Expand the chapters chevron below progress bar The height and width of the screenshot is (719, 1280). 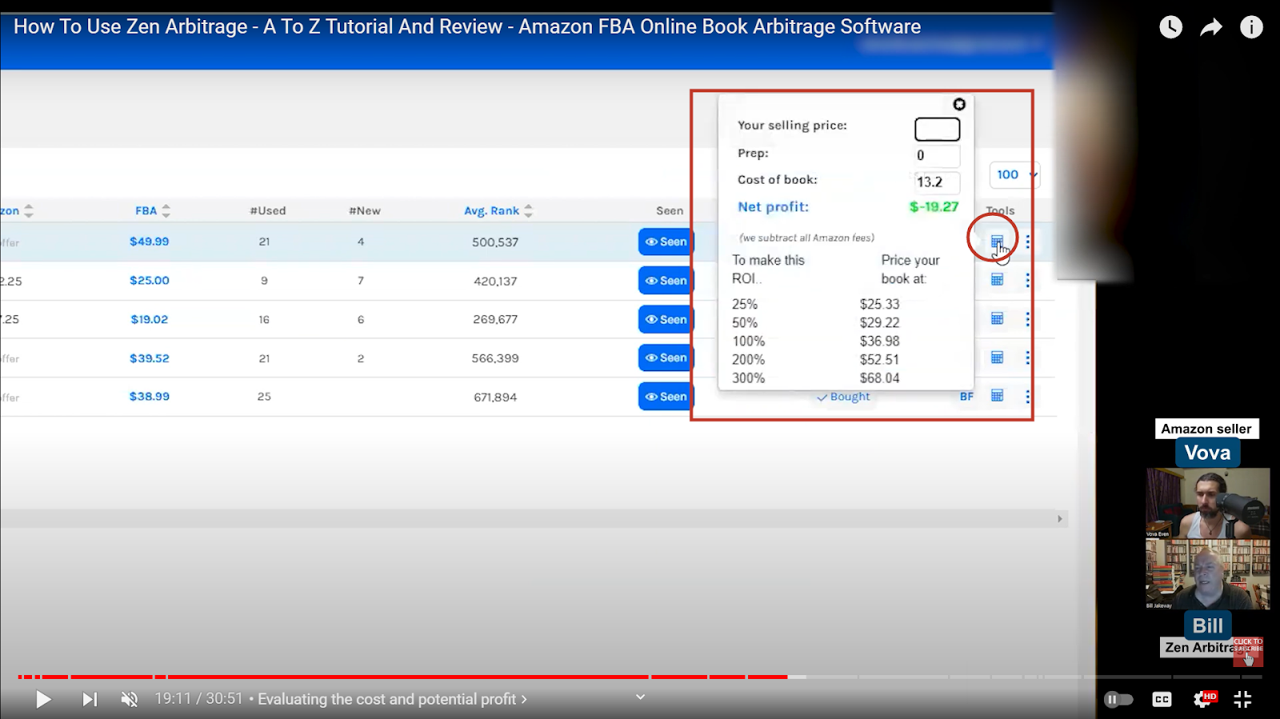tap(640, 697)
